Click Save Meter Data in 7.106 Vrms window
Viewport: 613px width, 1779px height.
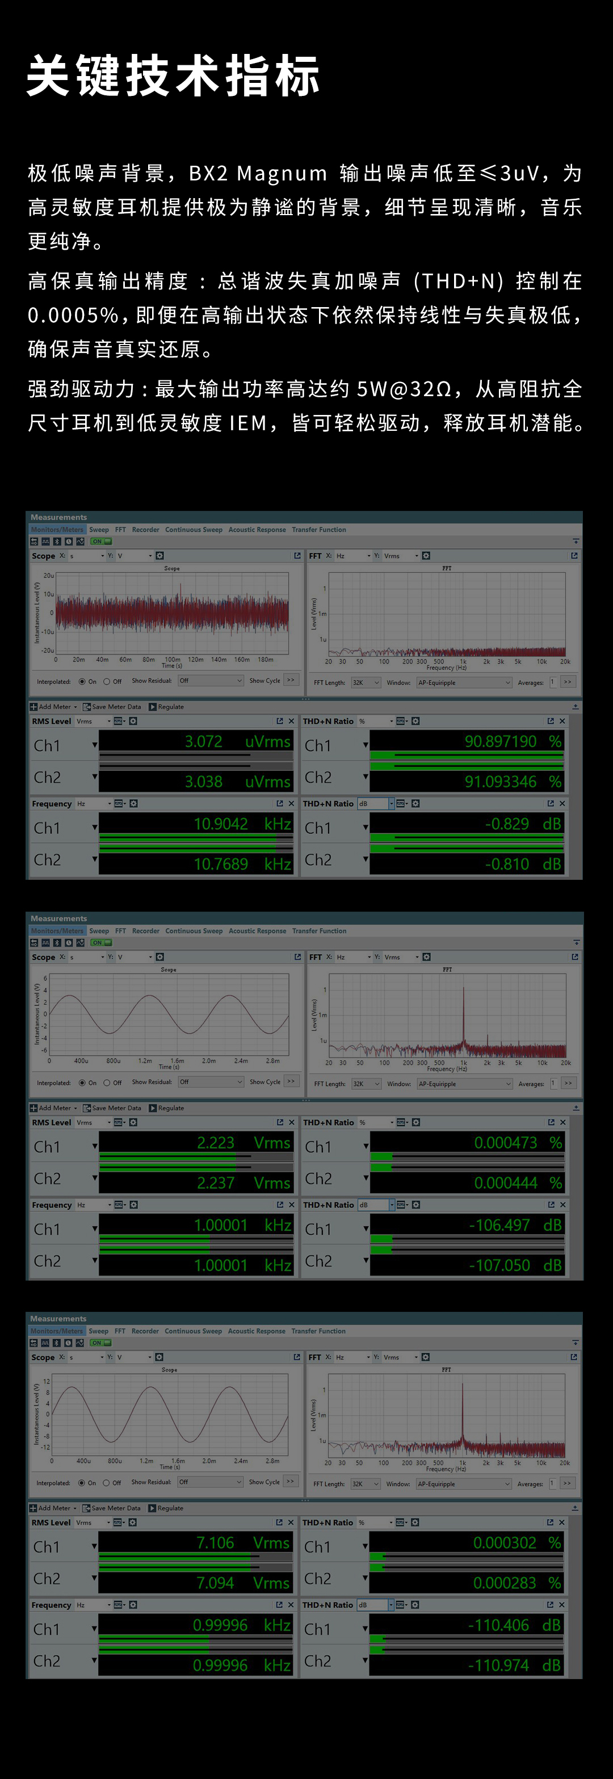[111, 1508]
